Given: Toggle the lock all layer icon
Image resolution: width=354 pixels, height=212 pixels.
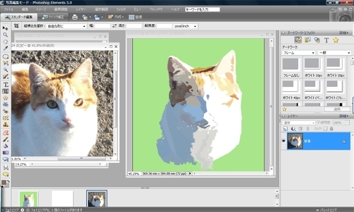Looking at the screenshot, I should [x=331, y=129].
